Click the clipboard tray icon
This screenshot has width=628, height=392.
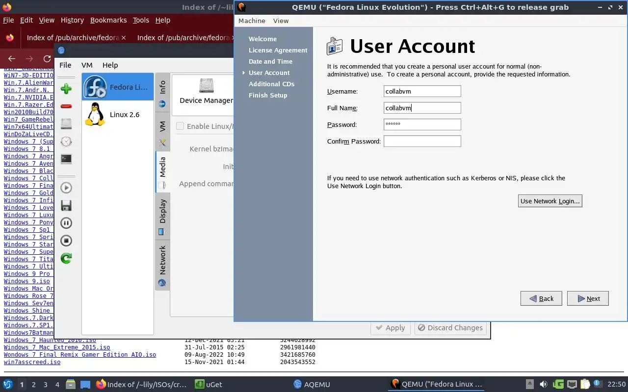tap(585, 384)
